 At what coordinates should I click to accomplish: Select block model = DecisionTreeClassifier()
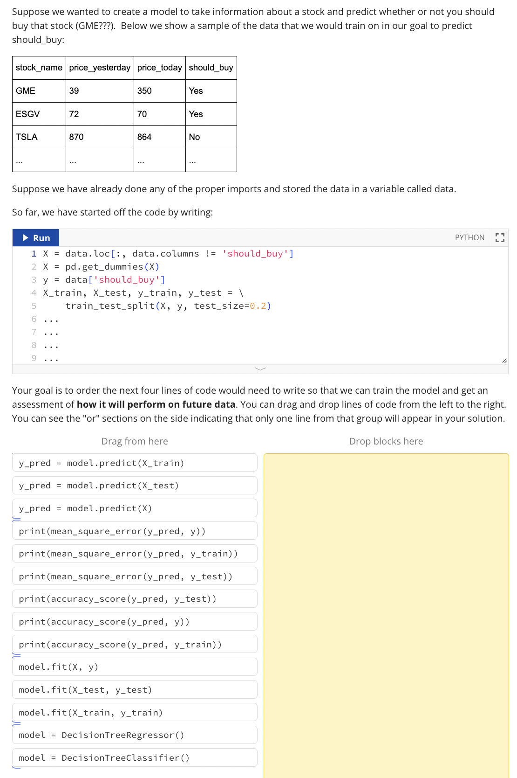135,757
